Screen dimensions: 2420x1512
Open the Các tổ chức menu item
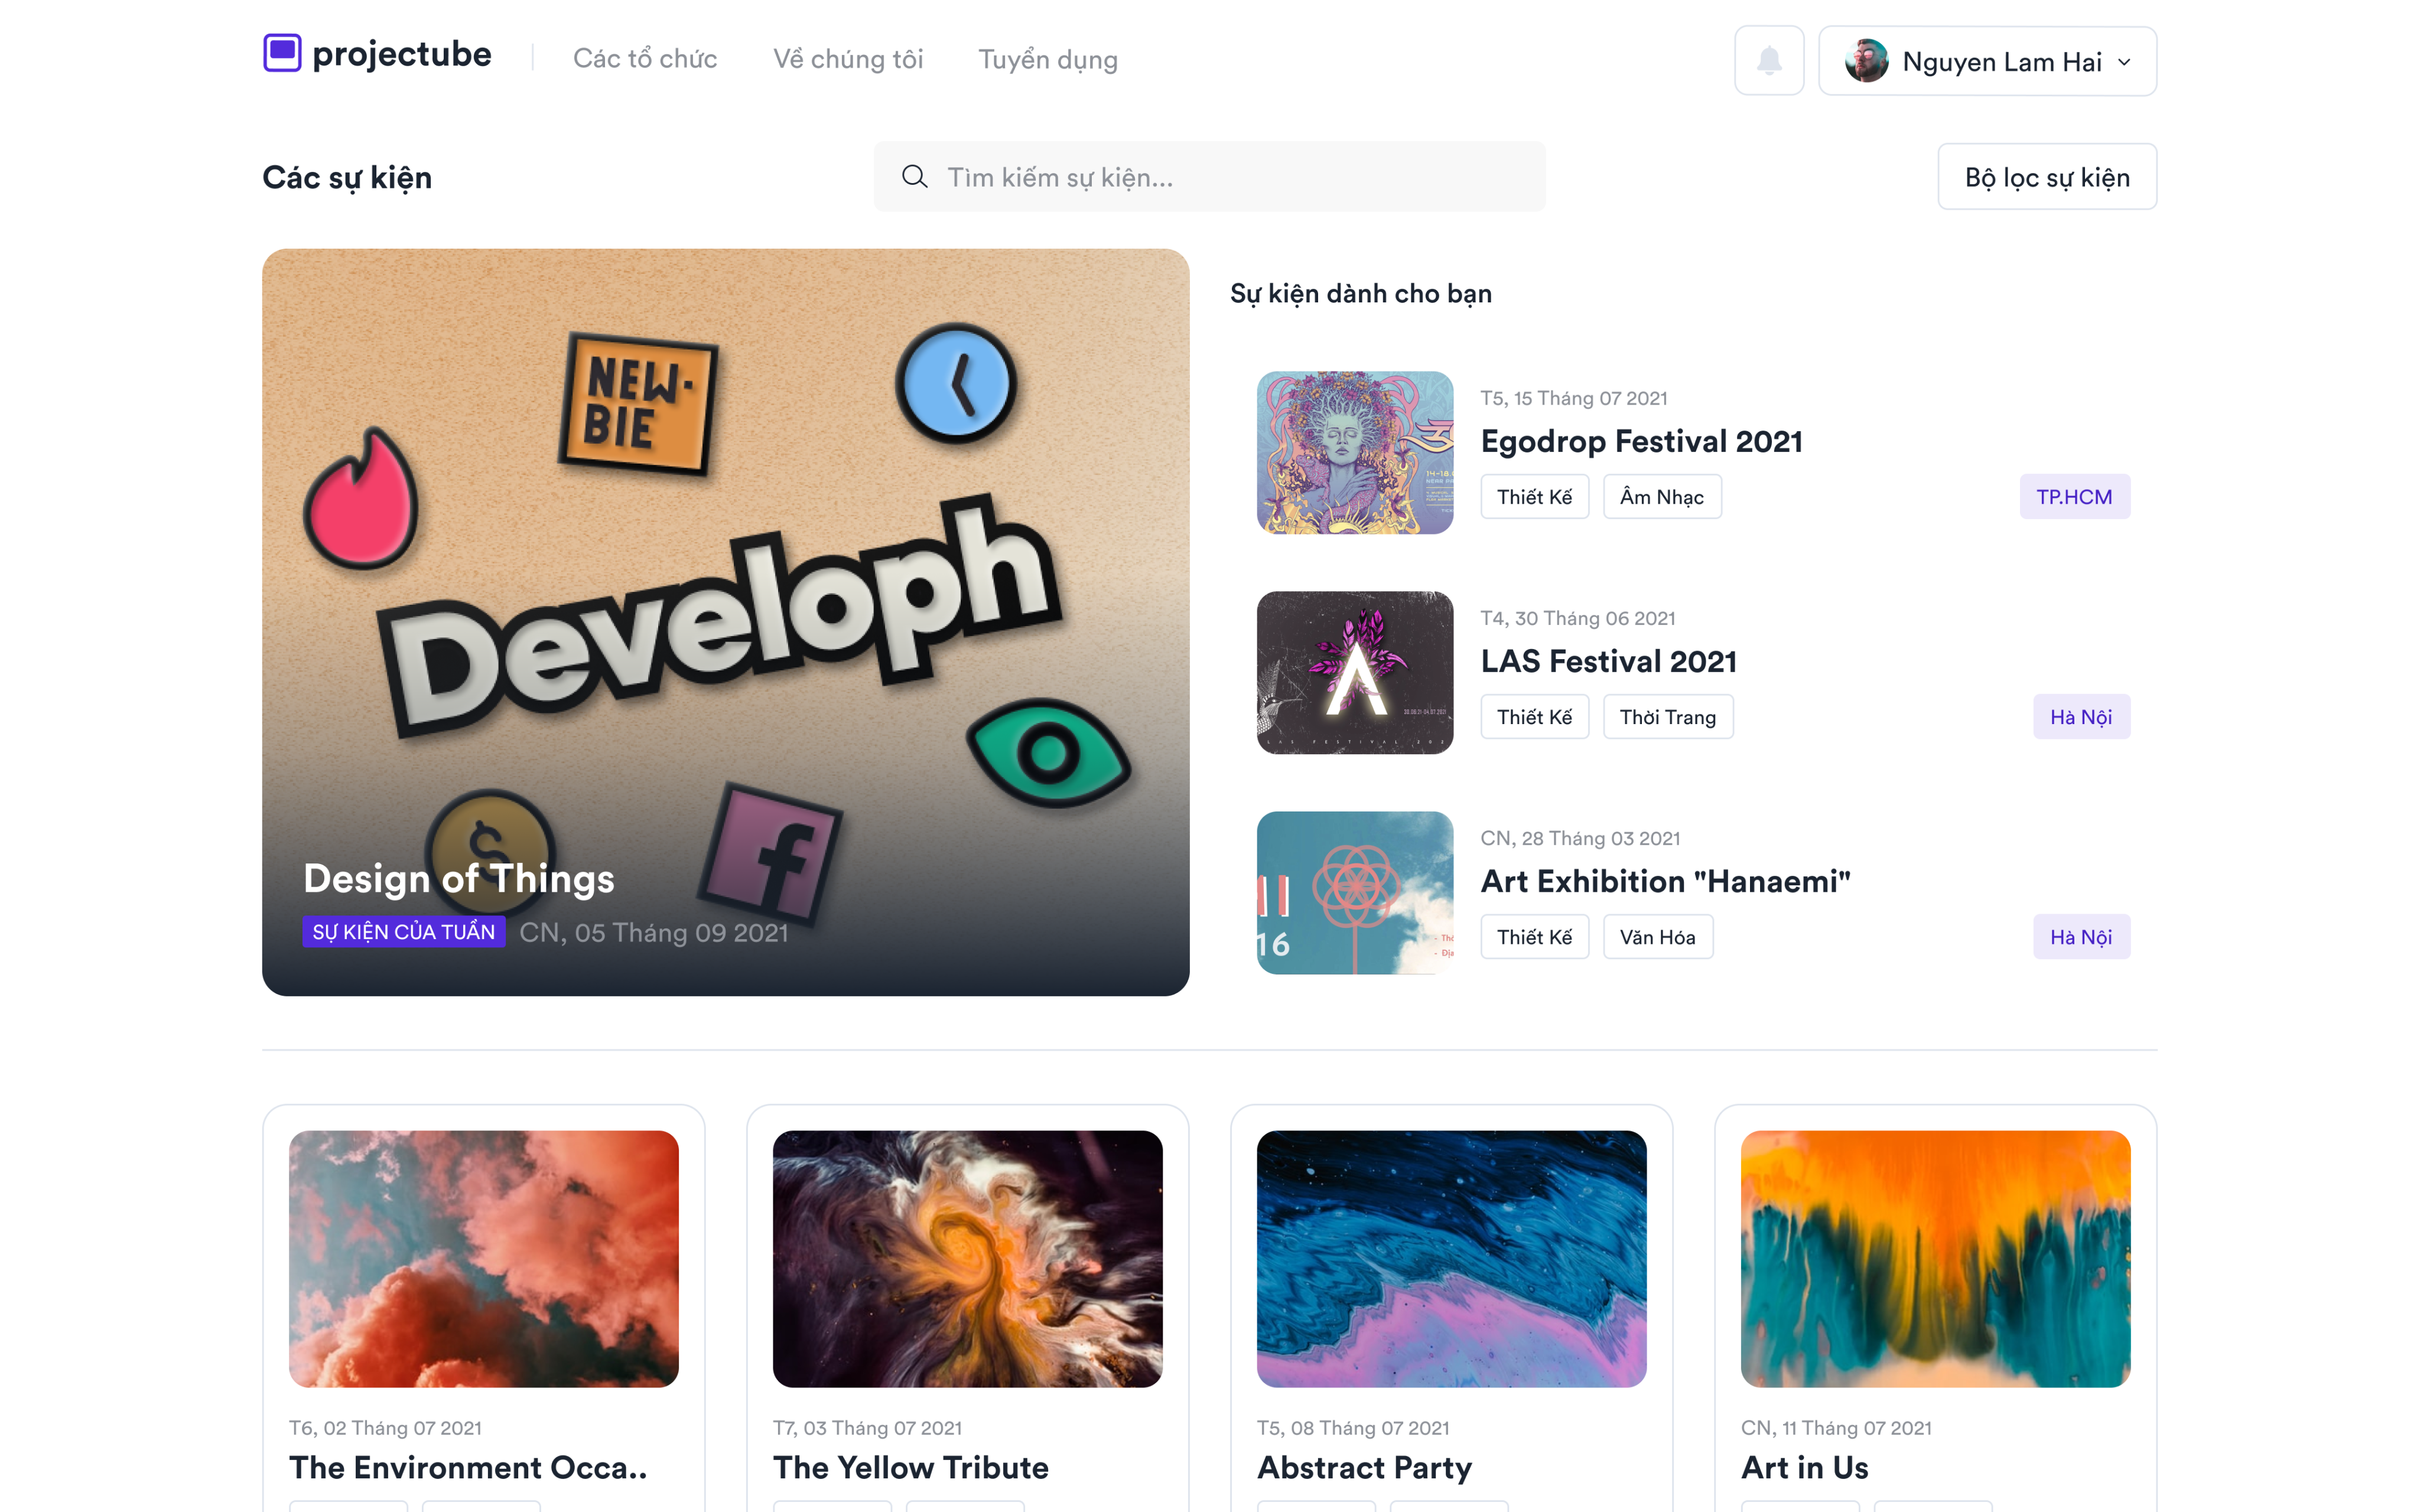click(x=645, y=59)
